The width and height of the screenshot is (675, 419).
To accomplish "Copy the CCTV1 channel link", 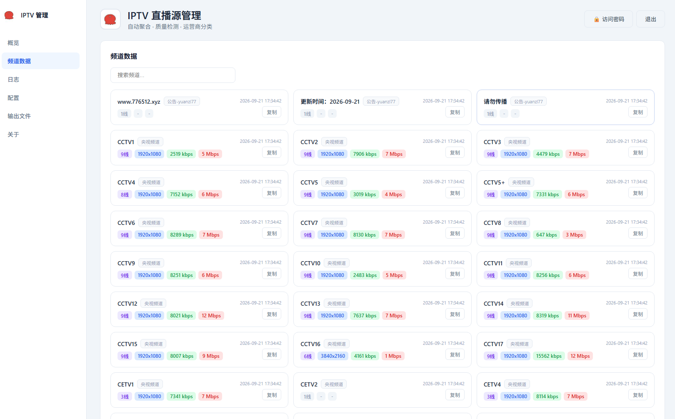I will click(272, 152).
